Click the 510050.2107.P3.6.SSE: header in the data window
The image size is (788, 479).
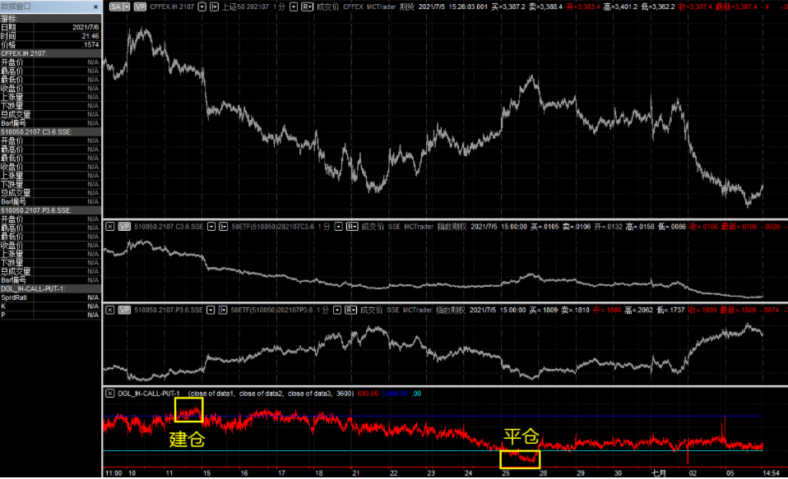pos(50,210)
